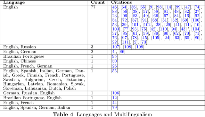Follow citation link 109

140,47
